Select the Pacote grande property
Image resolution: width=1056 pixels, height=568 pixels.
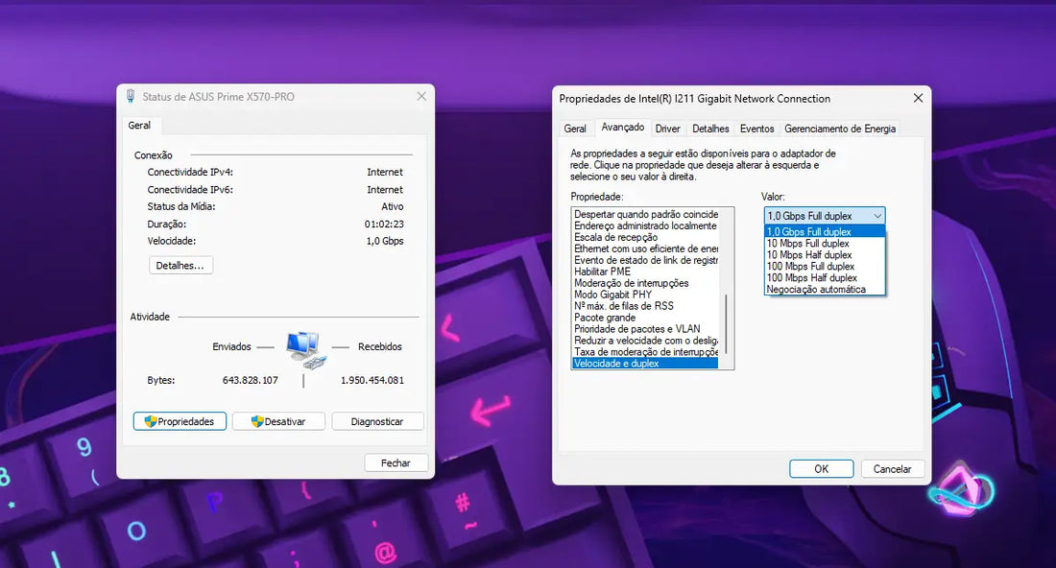pyautogui.click(x=627, y=317)
